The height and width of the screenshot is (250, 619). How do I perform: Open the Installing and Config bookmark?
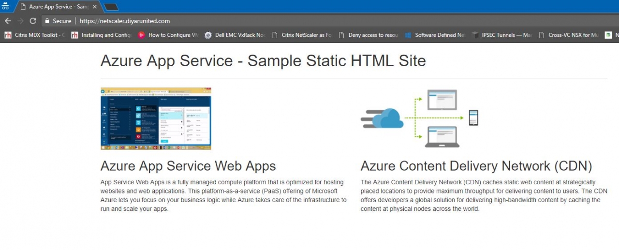(101, 35)
